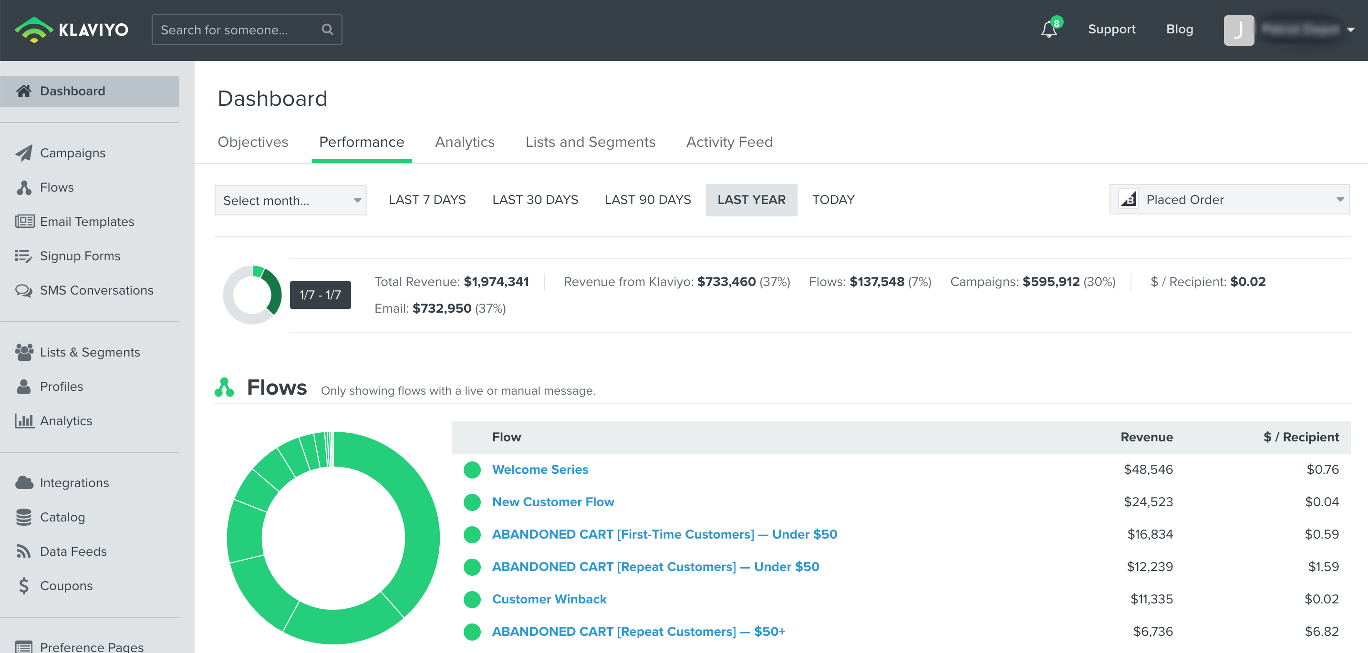Click the Klaviyo logo
The width and height of the screenshot is (1368, 653).
(x=72, y=30)
